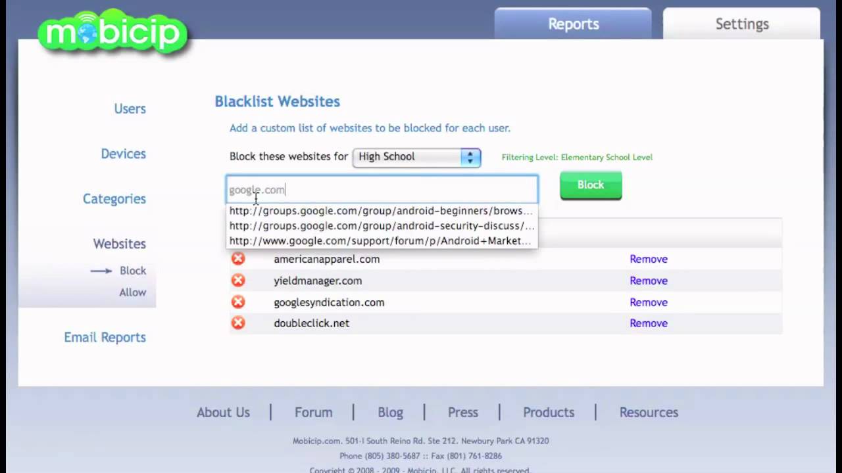Go to Categories in sidebar
The height and width of the screenshot is (473, 842).
pyautogui.click(x=114, y=199)
